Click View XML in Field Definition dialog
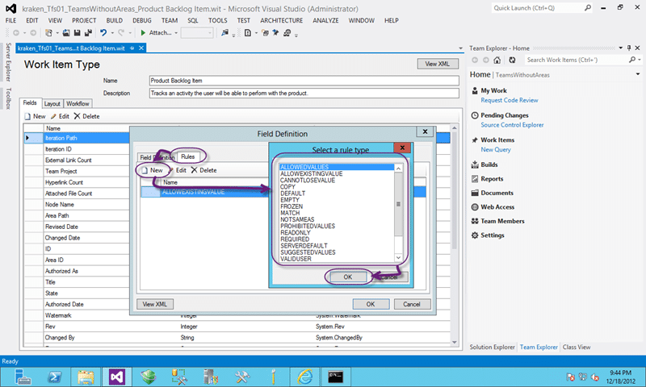This screenshot has width=646, height=387. click(x=154, y=304)
